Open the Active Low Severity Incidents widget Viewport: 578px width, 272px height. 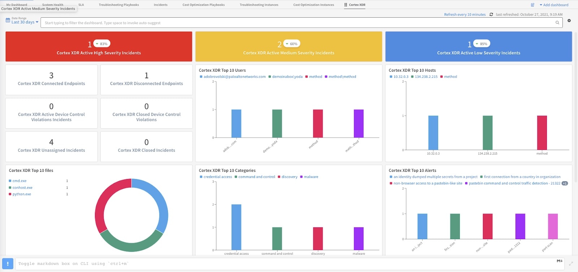click(x=479, y=46)
